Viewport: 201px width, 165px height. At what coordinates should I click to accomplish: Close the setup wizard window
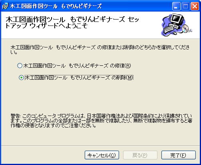click(x=195, y=6)
